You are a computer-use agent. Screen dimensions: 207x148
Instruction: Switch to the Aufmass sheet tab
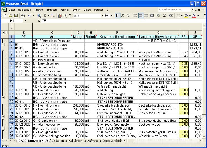92,141
